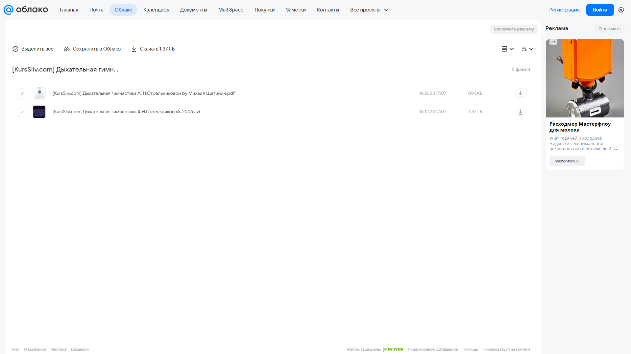Image resolution: width=631 pixels, height=354 pixels.
Task: Download the 2006.avi file via its arrow icon
Action: (520, 112)
